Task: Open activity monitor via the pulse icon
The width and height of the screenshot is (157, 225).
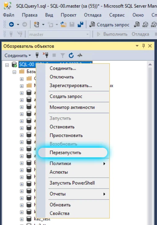Action: tap(80, 55)
